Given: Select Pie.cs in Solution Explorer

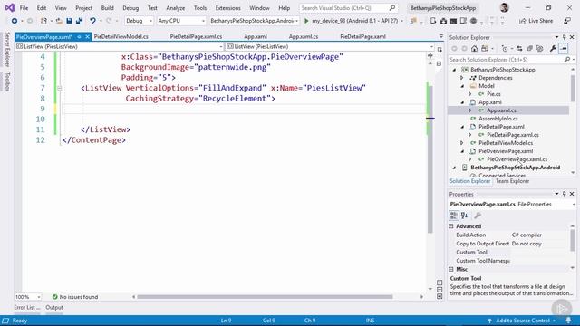Looking at the screenshot, I should 493,94.
